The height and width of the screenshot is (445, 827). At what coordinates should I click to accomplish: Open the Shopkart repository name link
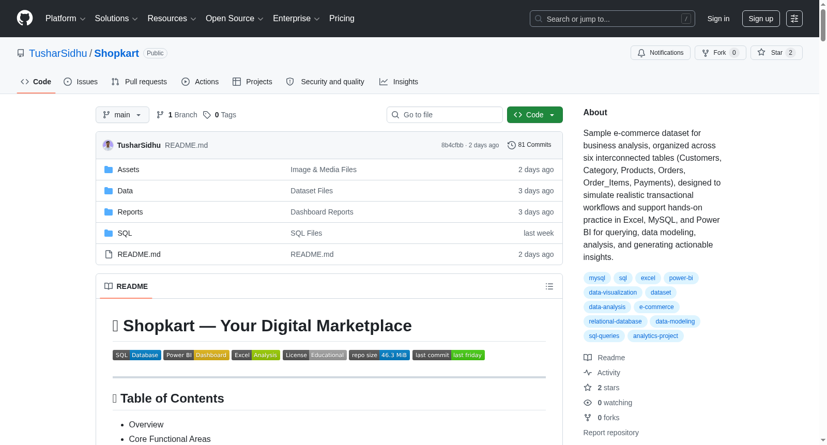116,53
